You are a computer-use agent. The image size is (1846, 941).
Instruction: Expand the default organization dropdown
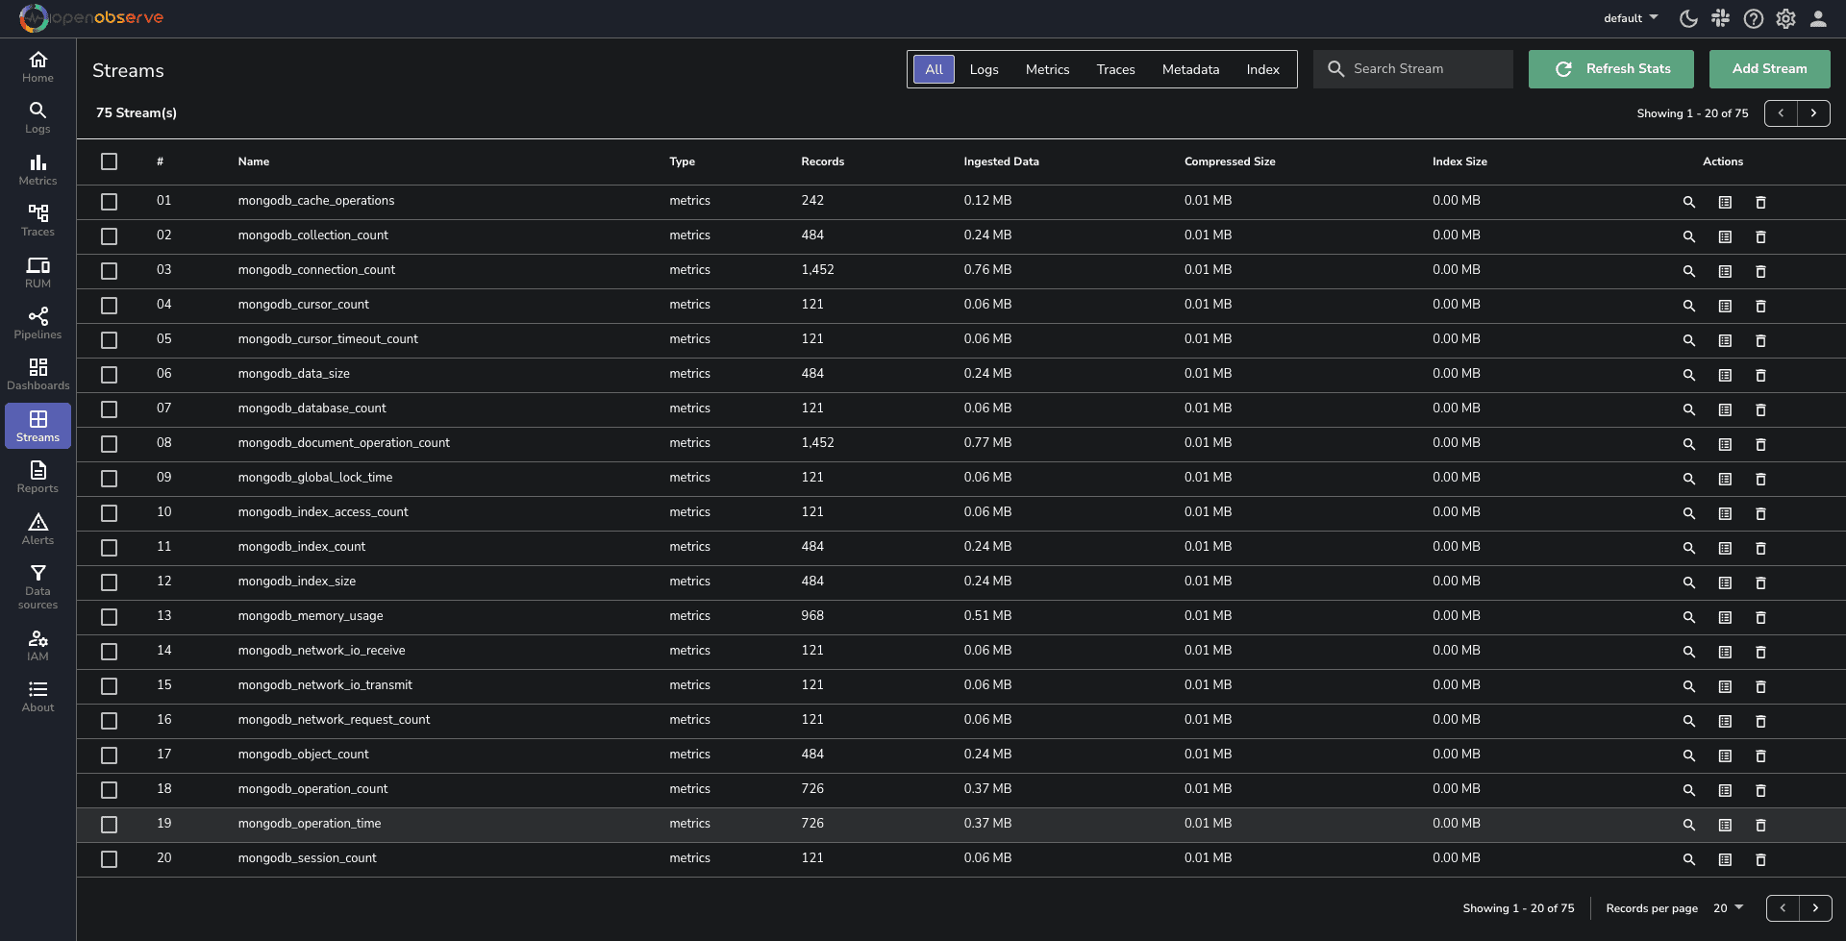point(1631,18)
